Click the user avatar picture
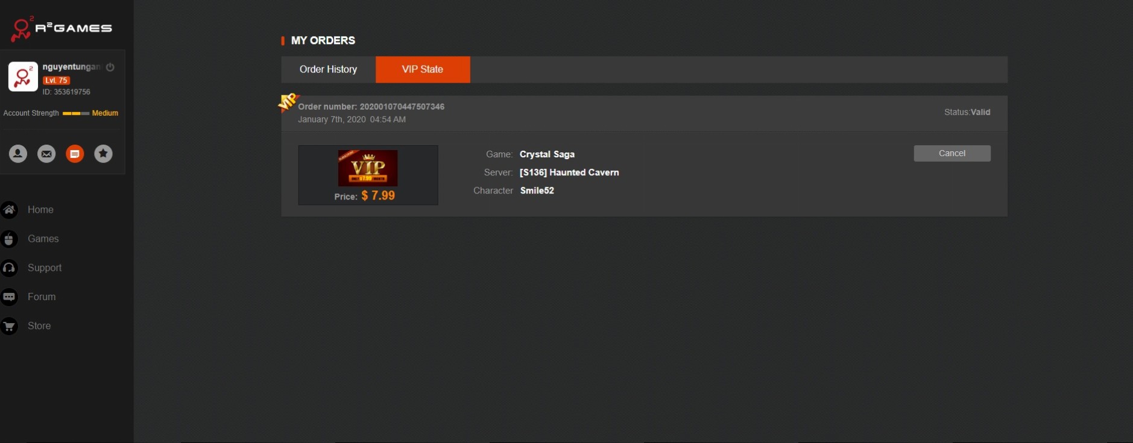 (23, 77)
